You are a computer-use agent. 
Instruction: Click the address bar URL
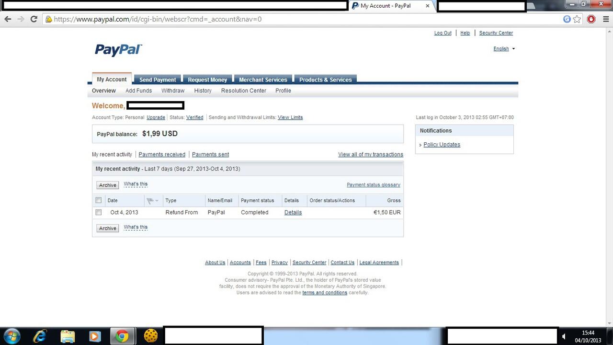coord(158,19)
